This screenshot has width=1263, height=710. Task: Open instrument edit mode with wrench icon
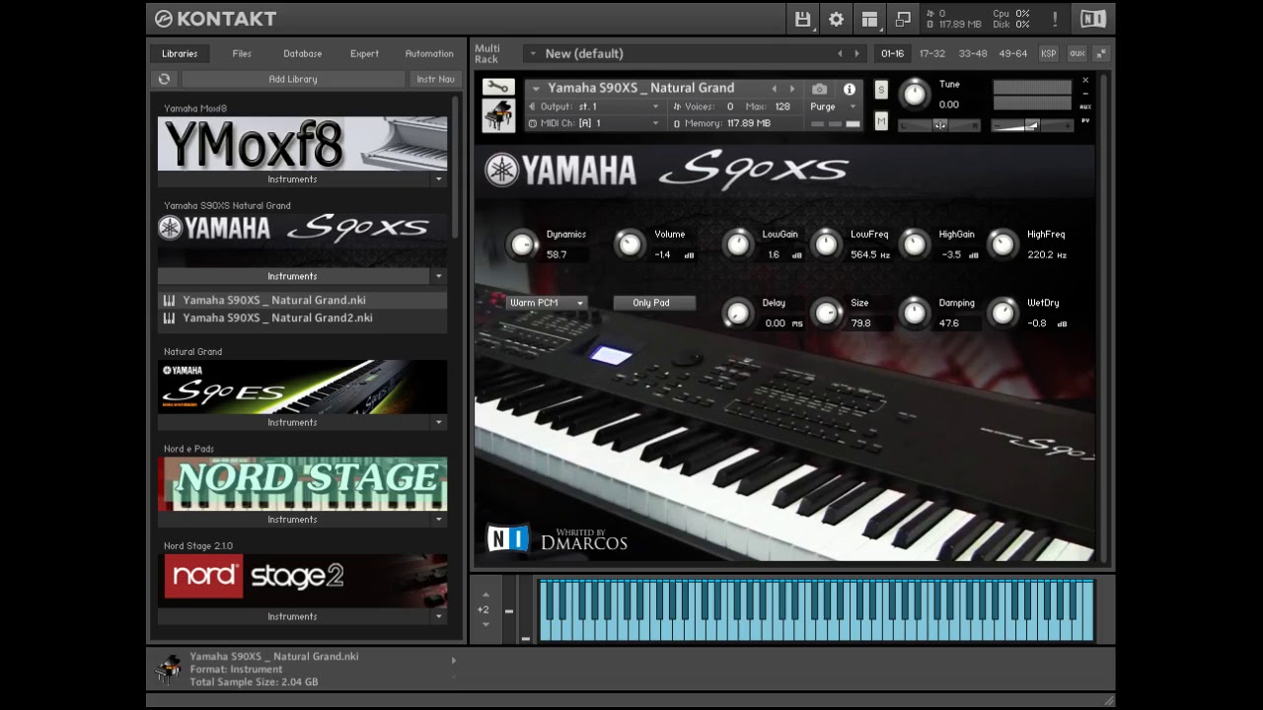tap(498, 87)
